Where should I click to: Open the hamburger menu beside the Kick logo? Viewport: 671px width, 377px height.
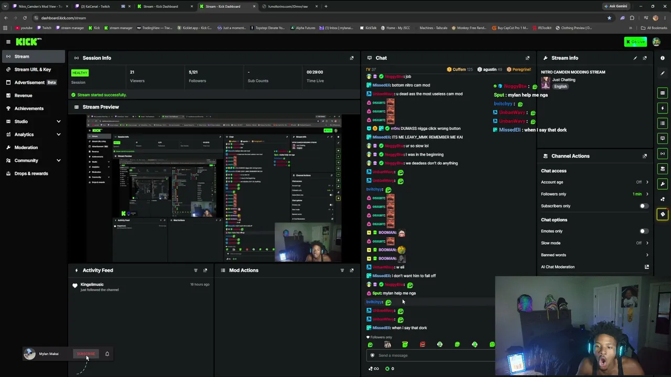tap(8, 42)
